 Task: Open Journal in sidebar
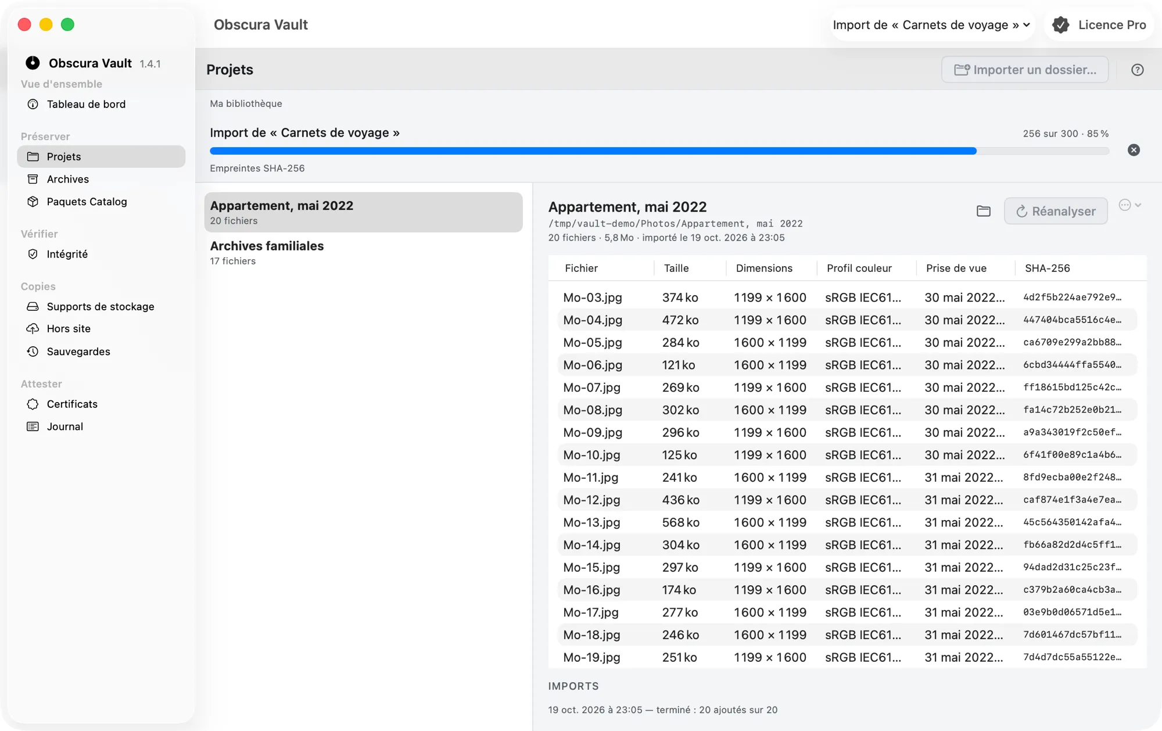pos(101,427)
